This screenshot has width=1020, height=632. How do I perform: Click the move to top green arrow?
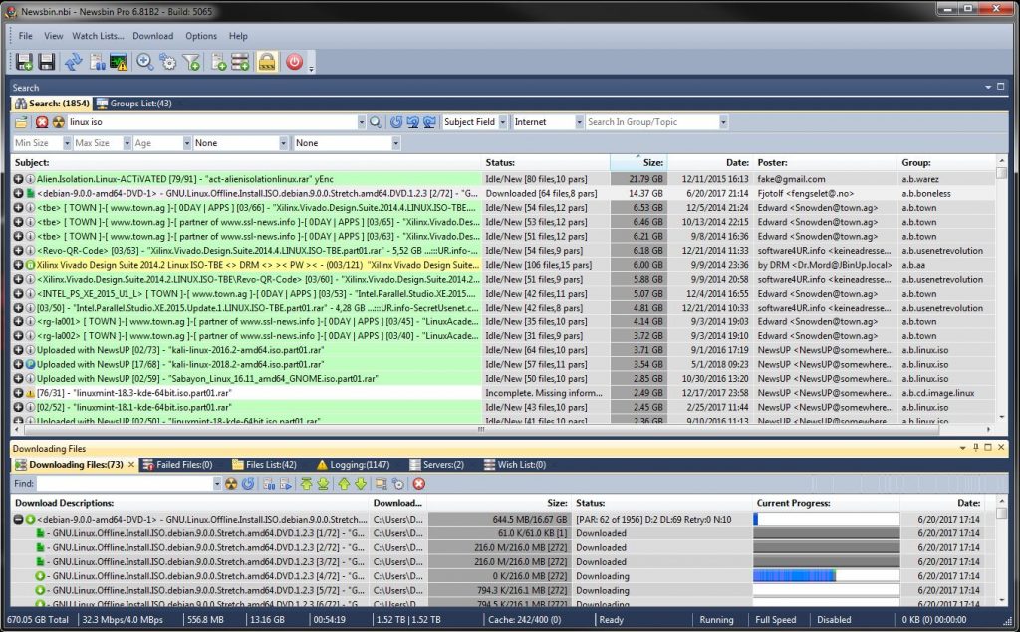click(307, 484)
